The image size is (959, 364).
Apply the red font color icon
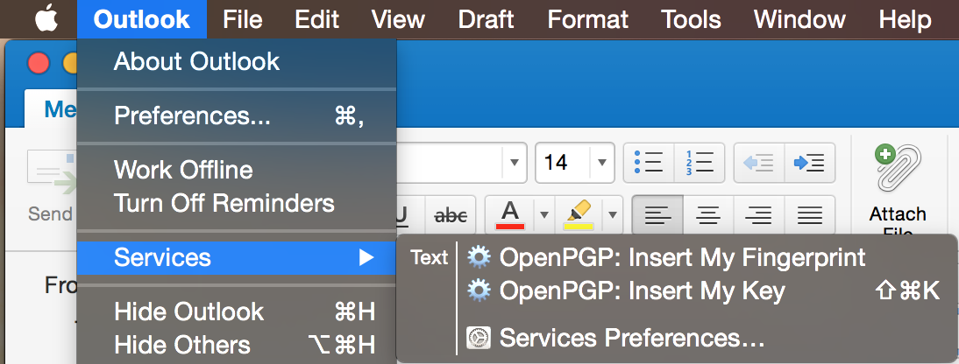pyautogui.click(x=510, y=214)
